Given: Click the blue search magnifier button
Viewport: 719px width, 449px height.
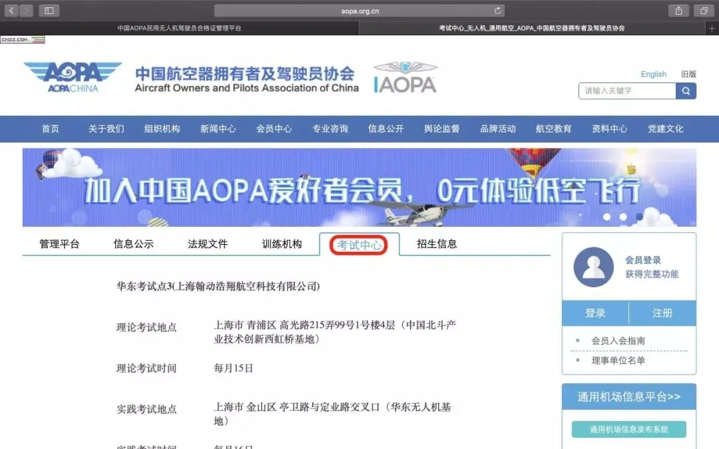Looking at the screenshot, I should pyautogui.click(x=686, y=90).
